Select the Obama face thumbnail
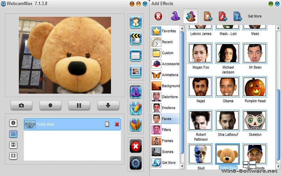 click(x=227, y=87)
